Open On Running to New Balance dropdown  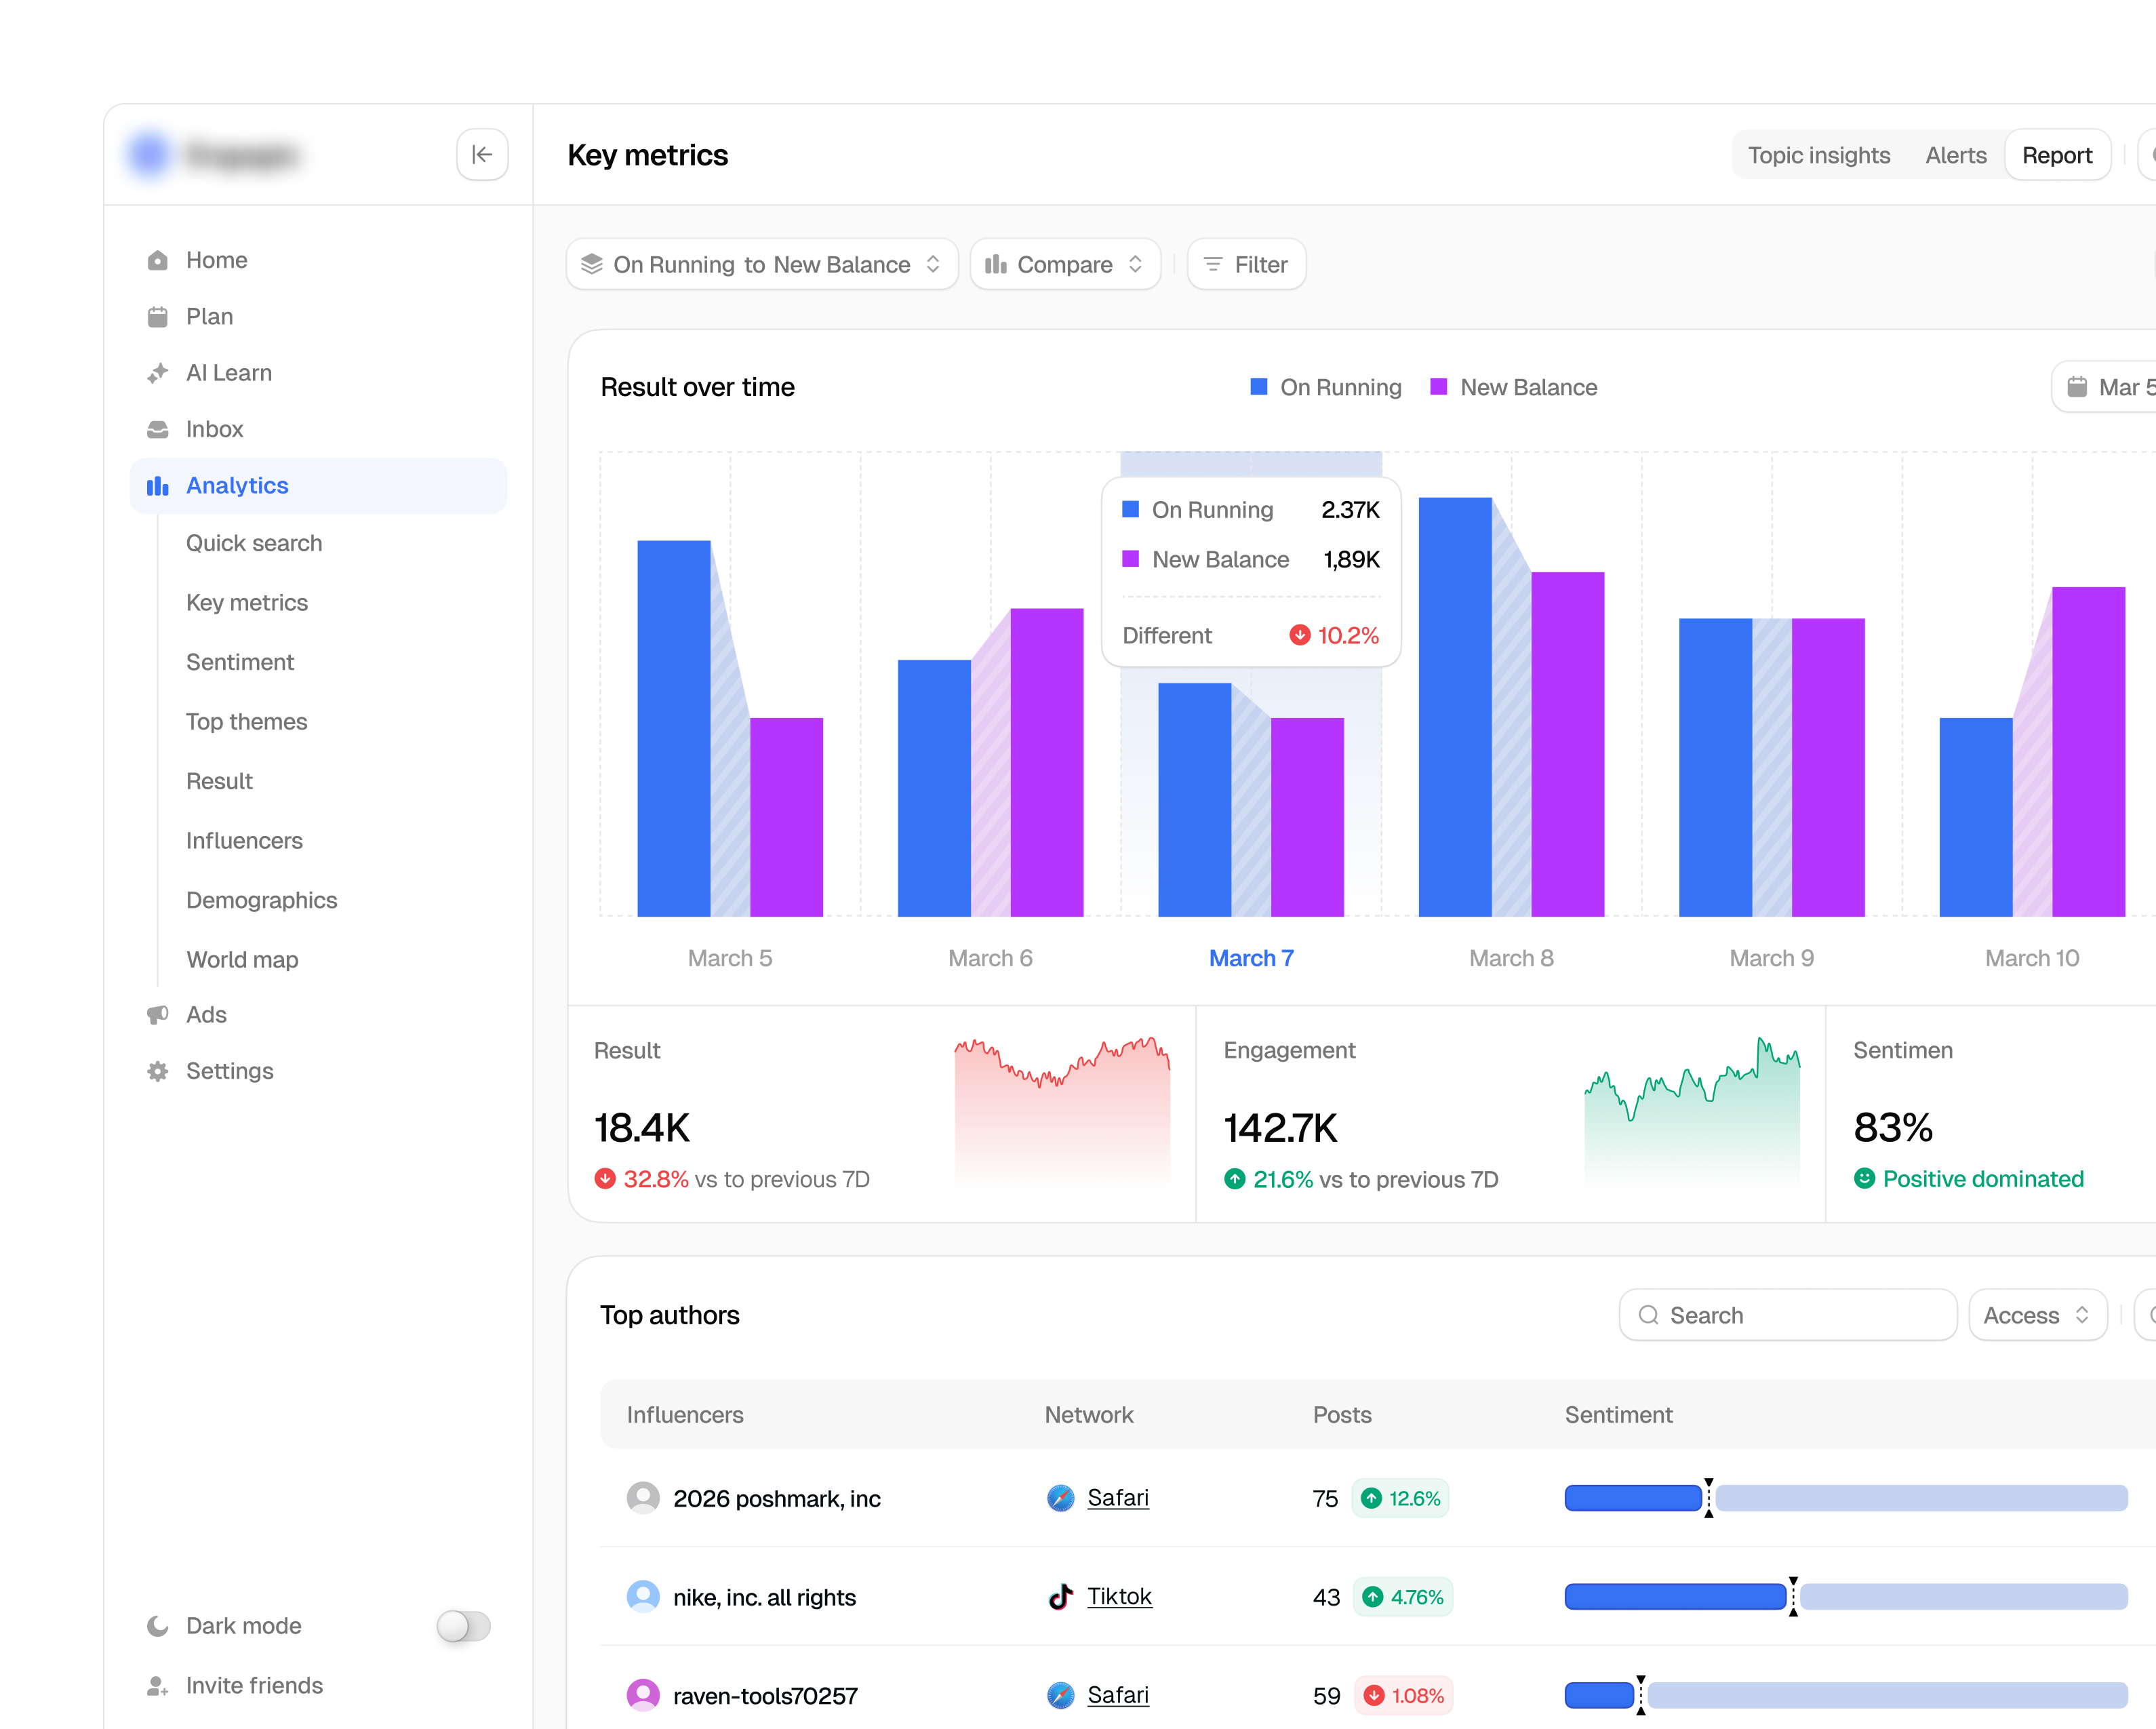762,264
